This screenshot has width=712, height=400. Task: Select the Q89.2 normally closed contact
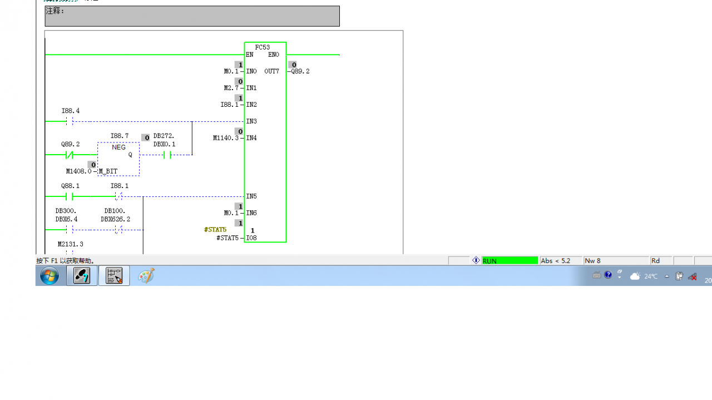tap(70, 155)
